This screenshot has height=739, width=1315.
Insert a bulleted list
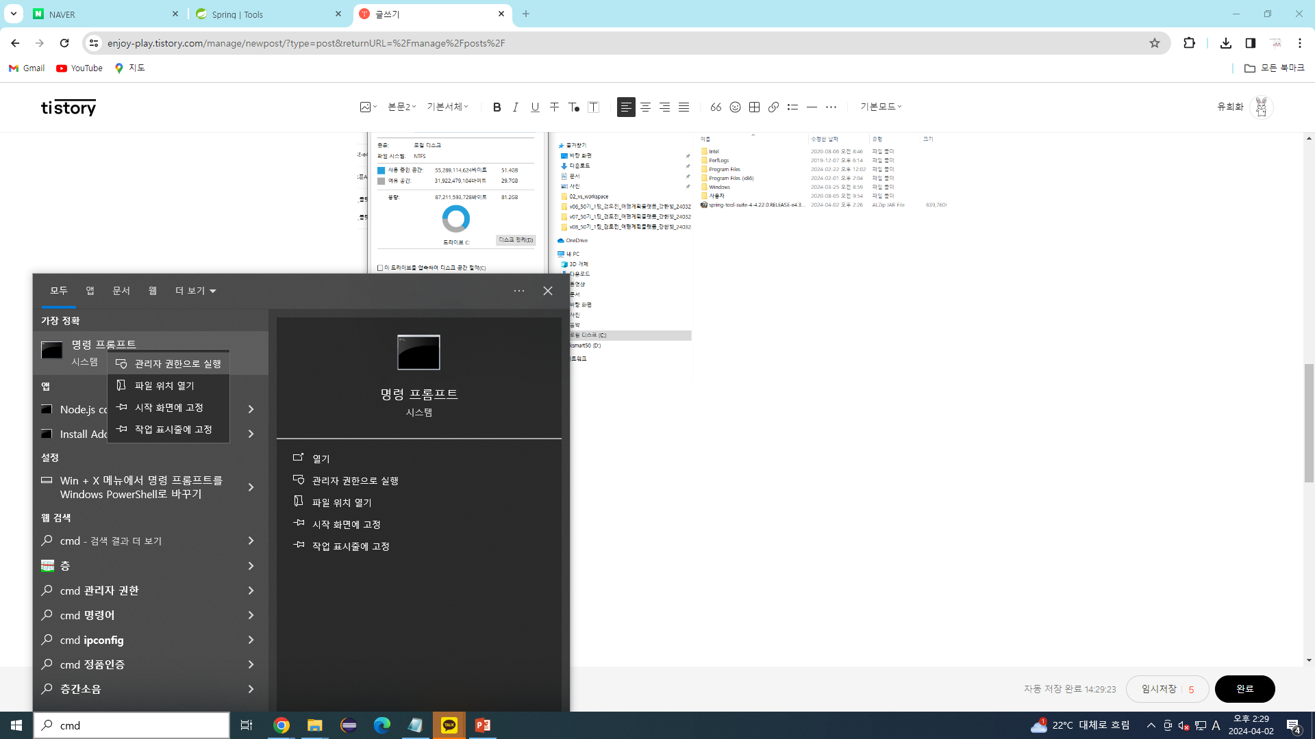792,107
